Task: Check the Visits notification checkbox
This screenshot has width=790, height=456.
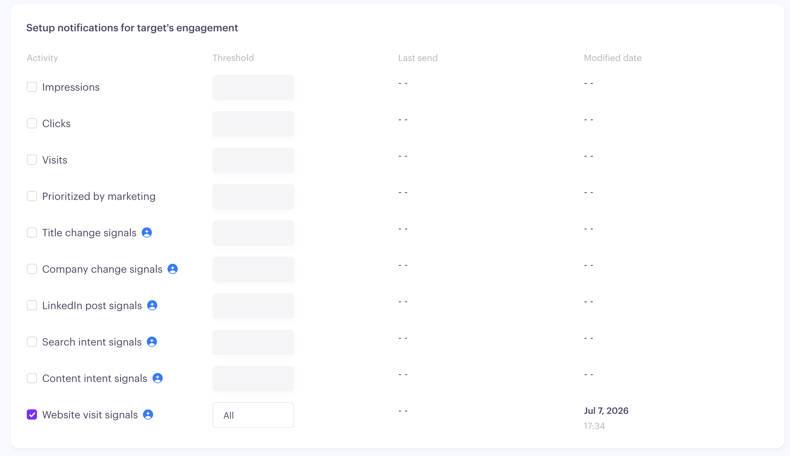Action: [32, 160]
